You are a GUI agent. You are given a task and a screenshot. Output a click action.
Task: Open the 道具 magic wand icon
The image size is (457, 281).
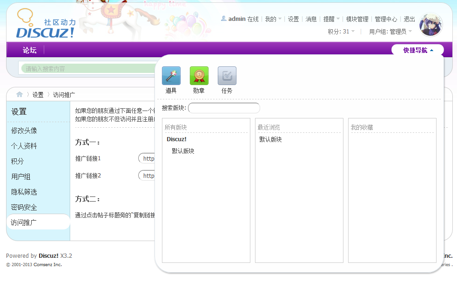point(171,76)
